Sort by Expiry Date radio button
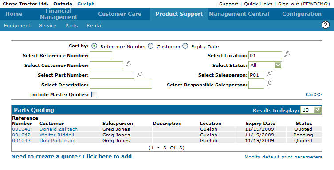334x170 pixels. pyautogui.click(x=185, y=46)
